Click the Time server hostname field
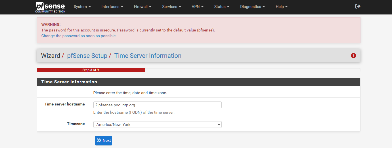Screen dimensions: 392x148 (157, 105)
